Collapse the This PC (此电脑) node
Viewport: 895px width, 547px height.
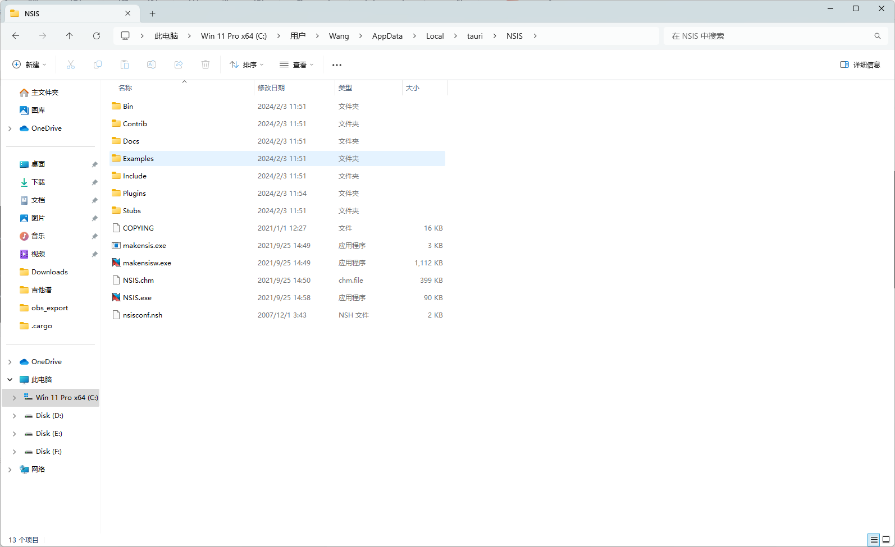[x=10, y=380]
